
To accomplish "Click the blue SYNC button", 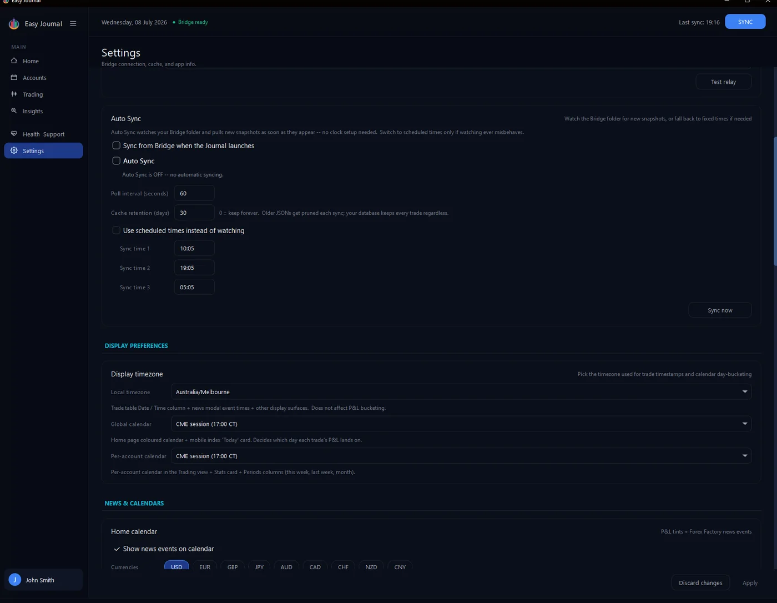I will [745, 22].
